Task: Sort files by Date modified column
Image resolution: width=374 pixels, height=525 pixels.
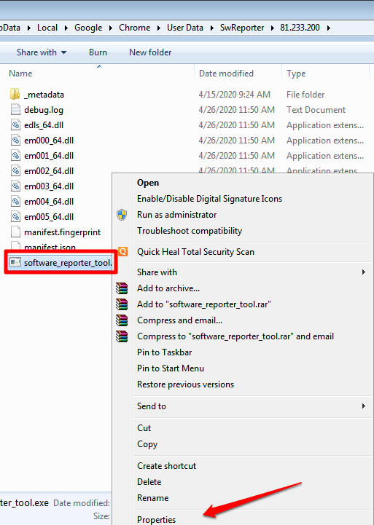Action: click(226, 74)
